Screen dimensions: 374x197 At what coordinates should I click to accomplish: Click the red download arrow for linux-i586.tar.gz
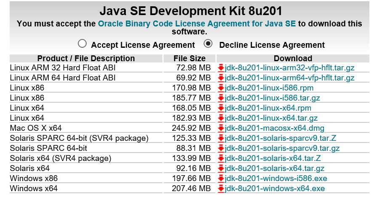pos(221,98)
